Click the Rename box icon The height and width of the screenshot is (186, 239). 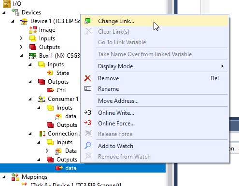pos(88,88)
